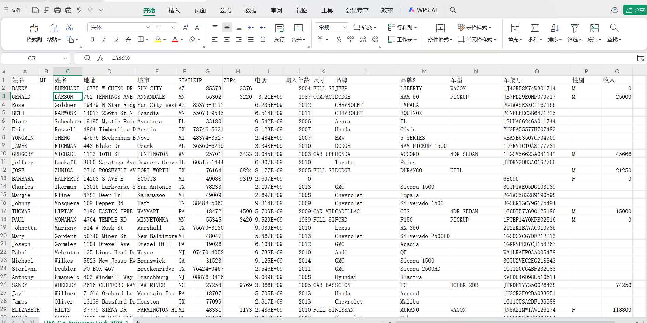647x323 pixels.
Task: Increase the cell indent
Action: (263, 27)
